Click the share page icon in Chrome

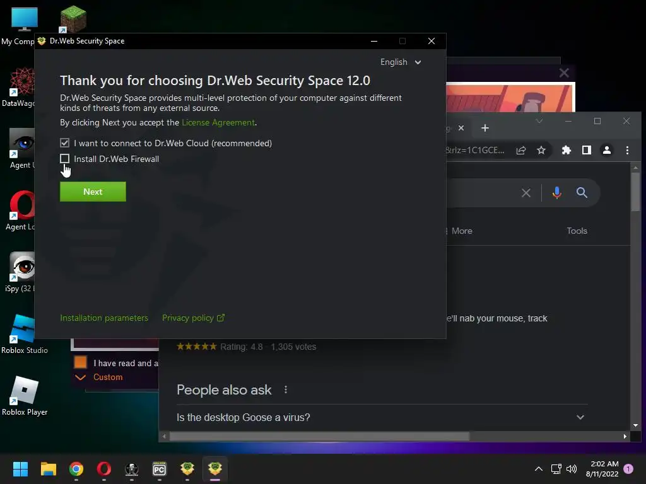(x=520, y=150)
